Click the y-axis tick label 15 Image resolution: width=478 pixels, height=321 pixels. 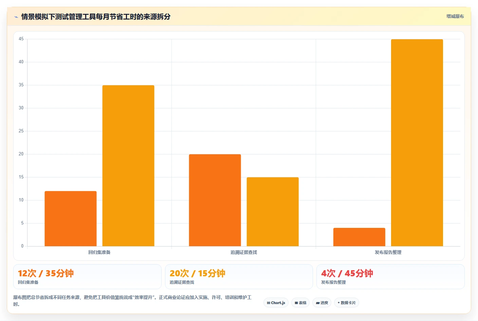click(x=21, y=177)
